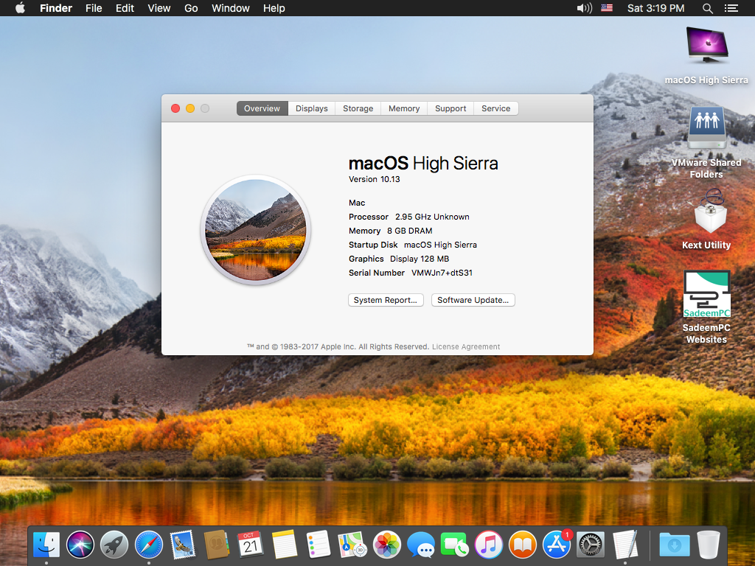Open the US flag input source menu
The width and height of the screenshot is (755, 566).
pyautogui.click(x=607, y=8)
